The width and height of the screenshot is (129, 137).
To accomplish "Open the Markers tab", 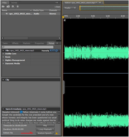I will coord(26,43).
